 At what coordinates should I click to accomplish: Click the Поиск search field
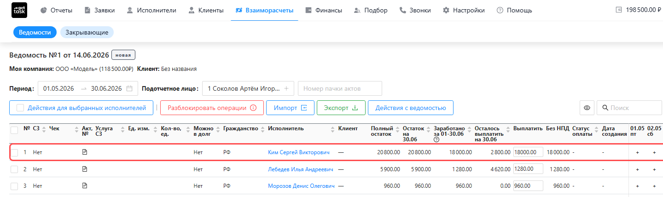(629, 108)
